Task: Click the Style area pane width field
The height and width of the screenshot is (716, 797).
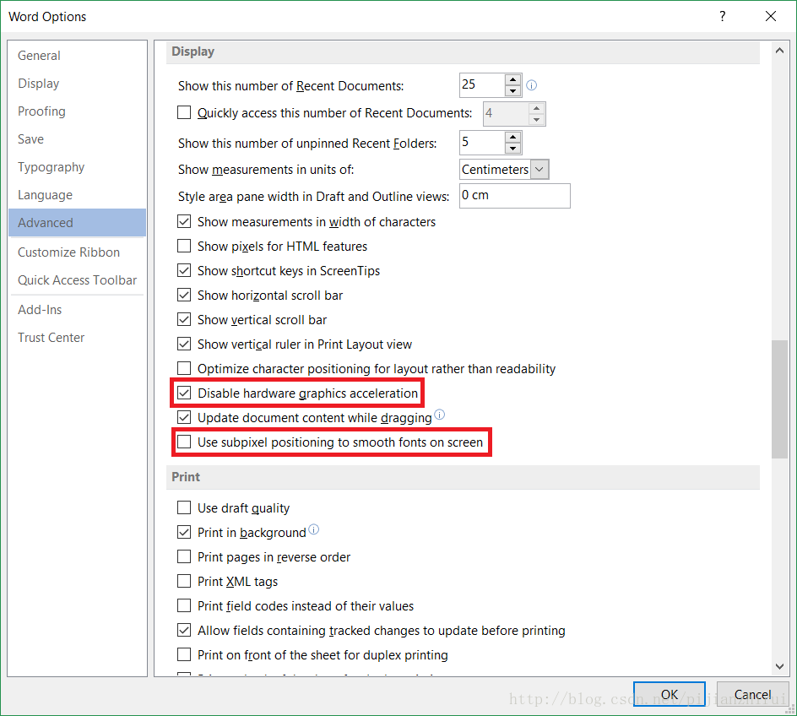Action: [515, 196]
